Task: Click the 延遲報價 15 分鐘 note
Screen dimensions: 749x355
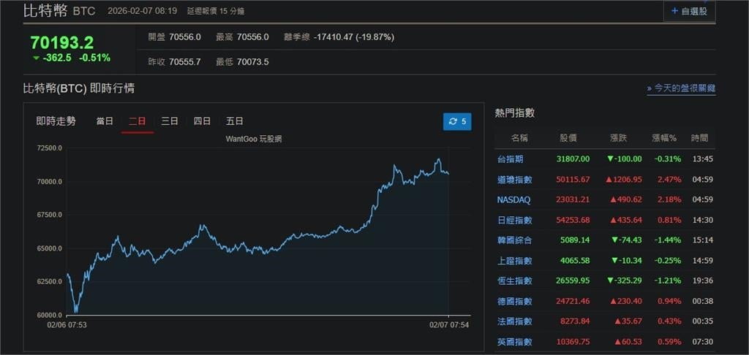Action: tap(216, 11)
